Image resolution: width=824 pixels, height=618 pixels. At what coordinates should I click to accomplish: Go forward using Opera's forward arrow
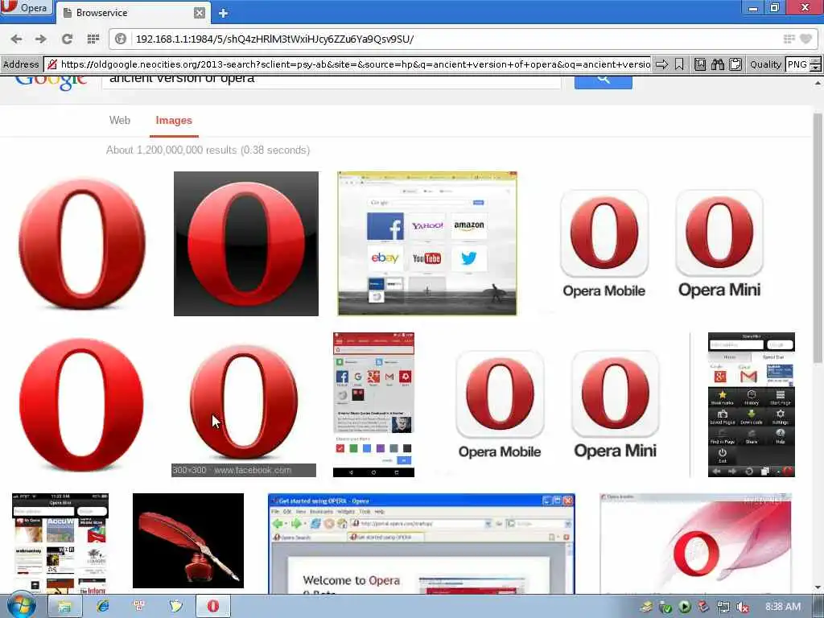pyautogui.click(x=41, y=39)
